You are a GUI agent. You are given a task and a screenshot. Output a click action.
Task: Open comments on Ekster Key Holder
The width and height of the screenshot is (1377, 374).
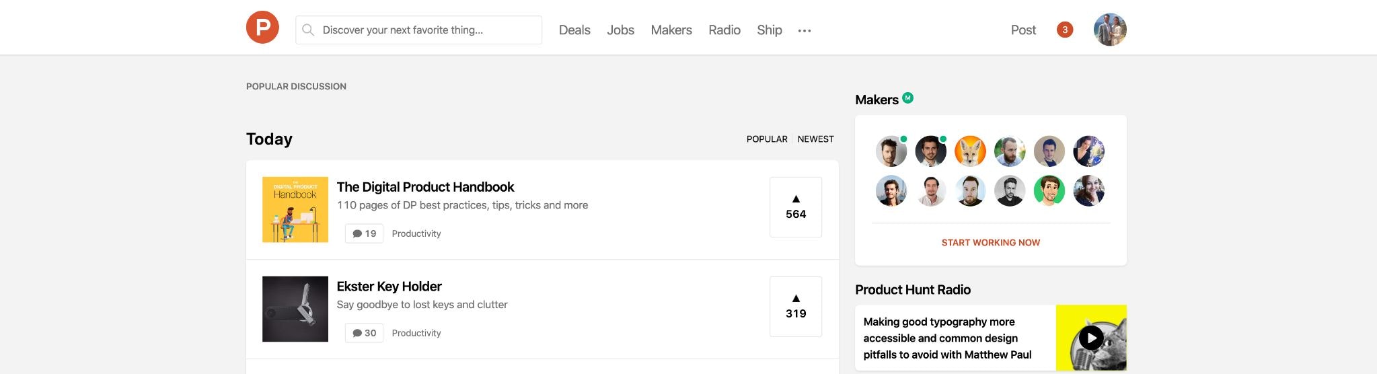(364, 333)
